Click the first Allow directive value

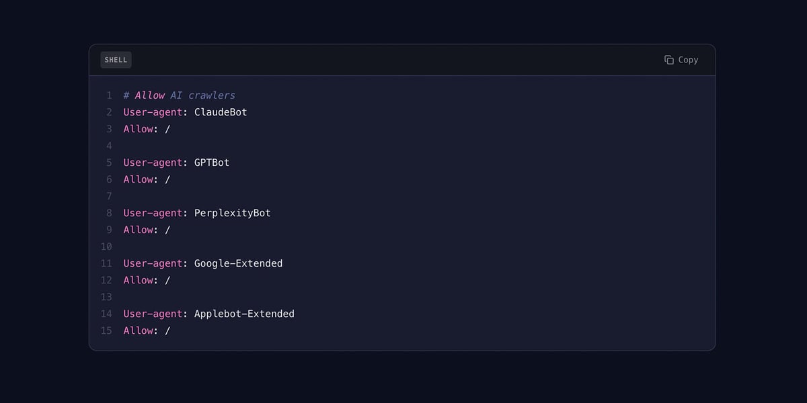(x=167, y=129)
